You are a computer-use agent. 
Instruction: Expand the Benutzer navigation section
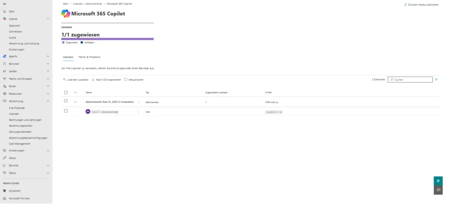(48, 64)
